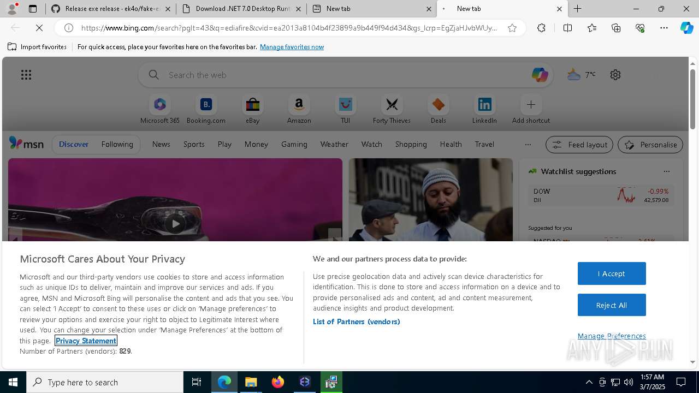
Task: Open Windows Start menu
Action: (13, 382)
